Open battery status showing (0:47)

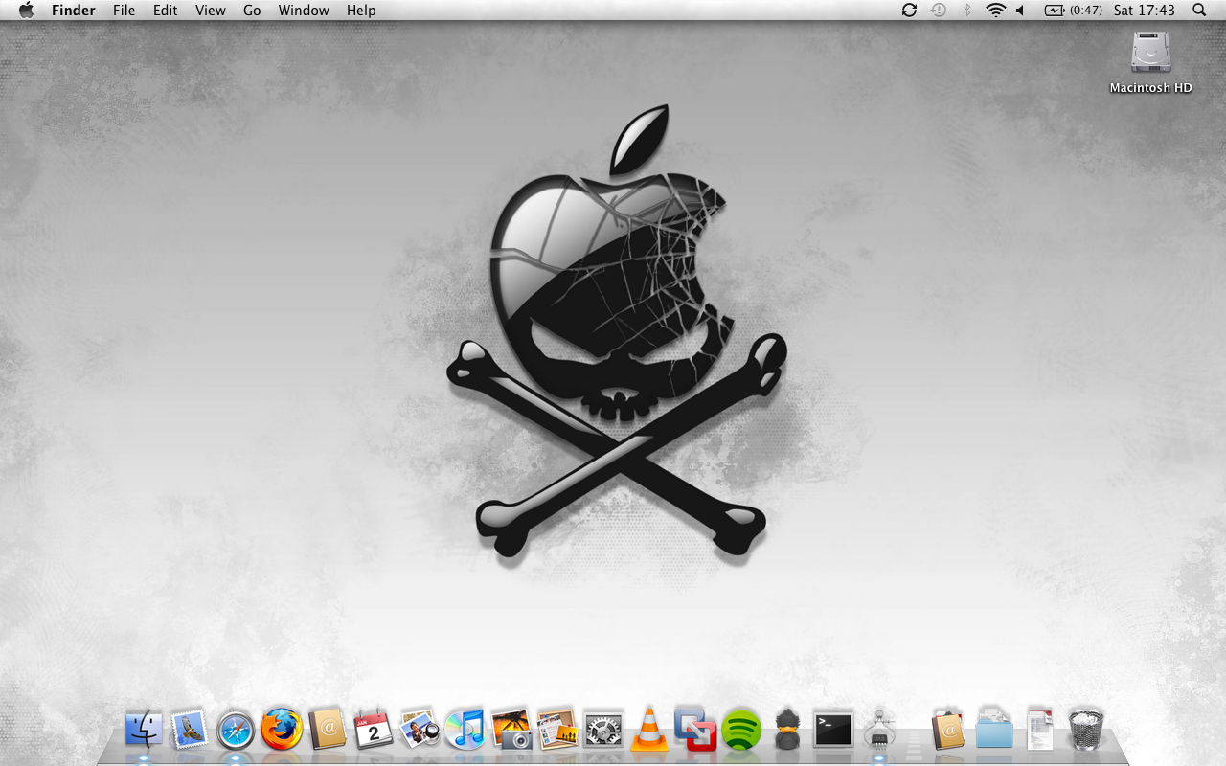coord(1073,11)
